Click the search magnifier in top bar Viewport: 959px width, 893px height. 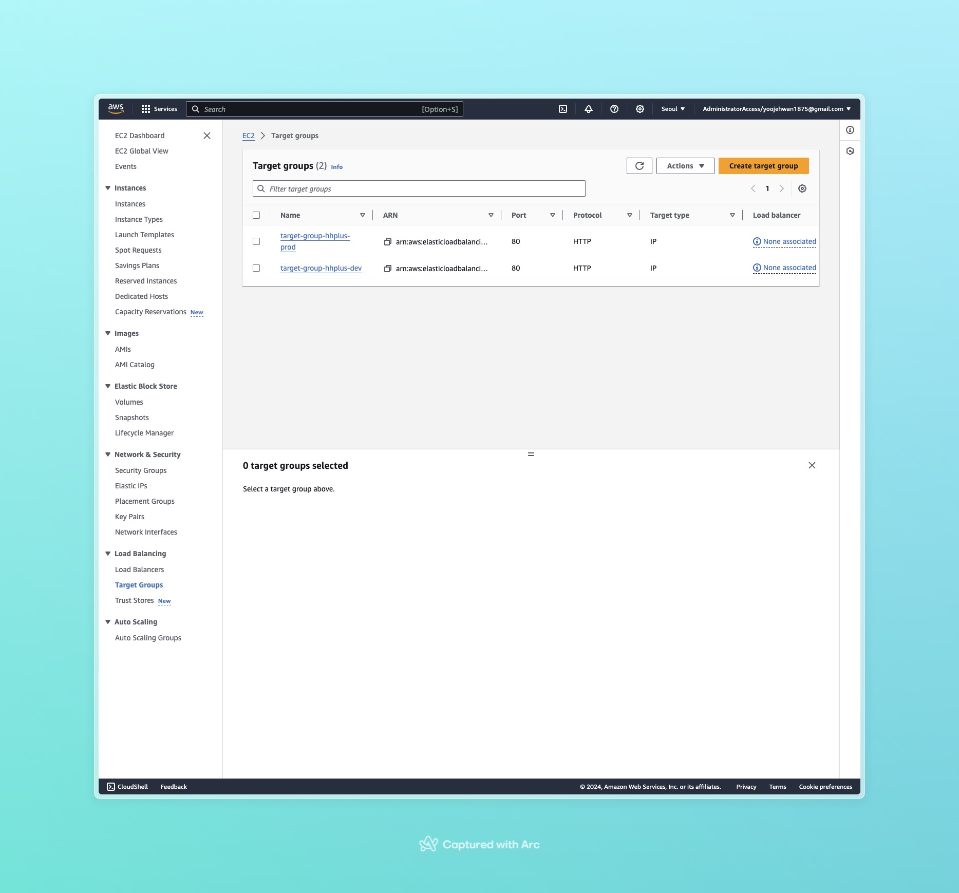tap(196, 109)
